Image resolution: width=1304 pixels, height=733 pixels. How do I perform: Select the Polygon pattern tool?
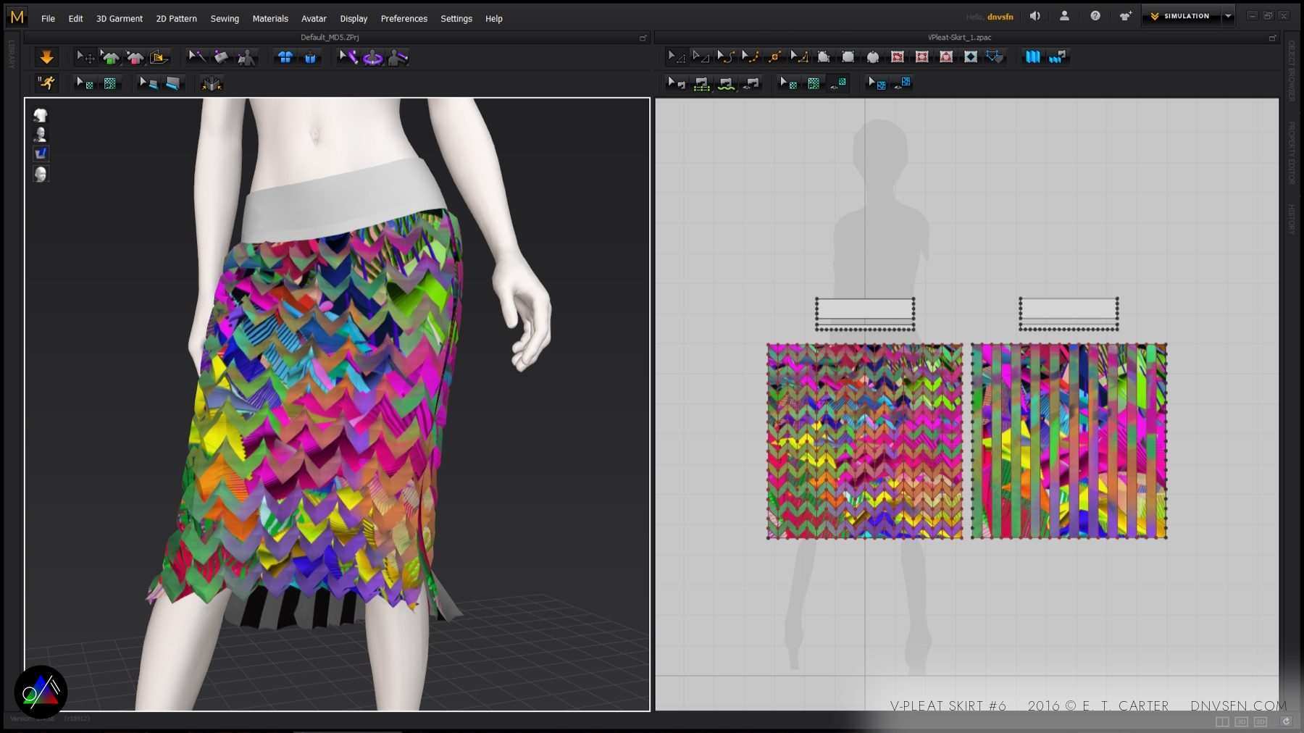(823, 56)
